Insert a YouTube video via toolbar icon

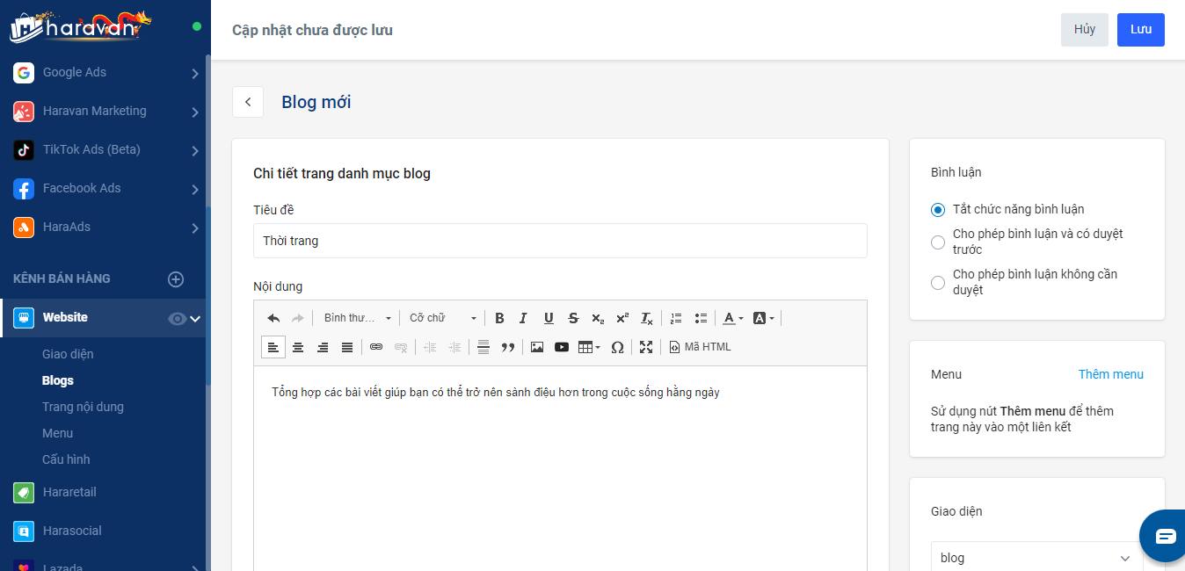point(562,347)
